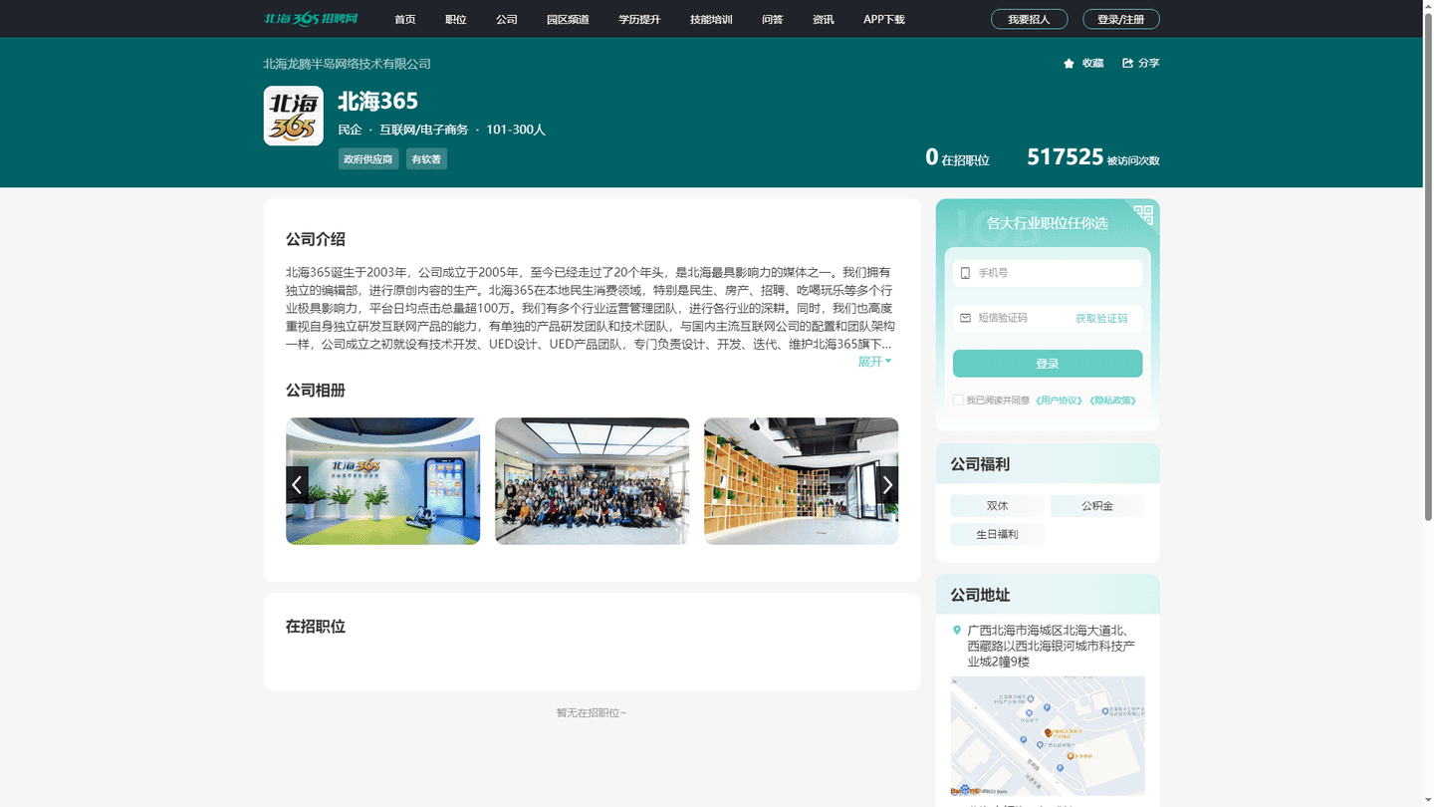Click the 有软著 tag

(426, 159)
